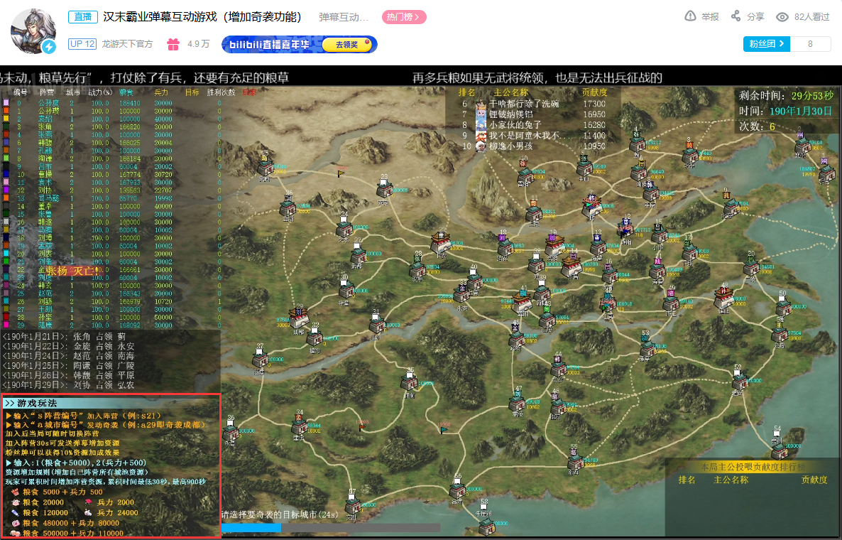Viewport: 842px width, 540px height.
Task: Click the avatar of rank 6 contributor
Action: coord(481,104)
